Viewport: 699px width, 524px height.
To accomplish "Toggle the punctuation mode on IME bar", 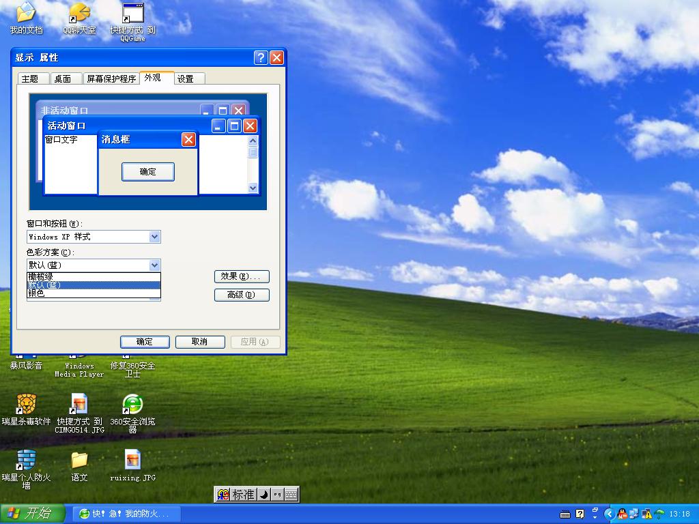I will (x=277, y=495).
